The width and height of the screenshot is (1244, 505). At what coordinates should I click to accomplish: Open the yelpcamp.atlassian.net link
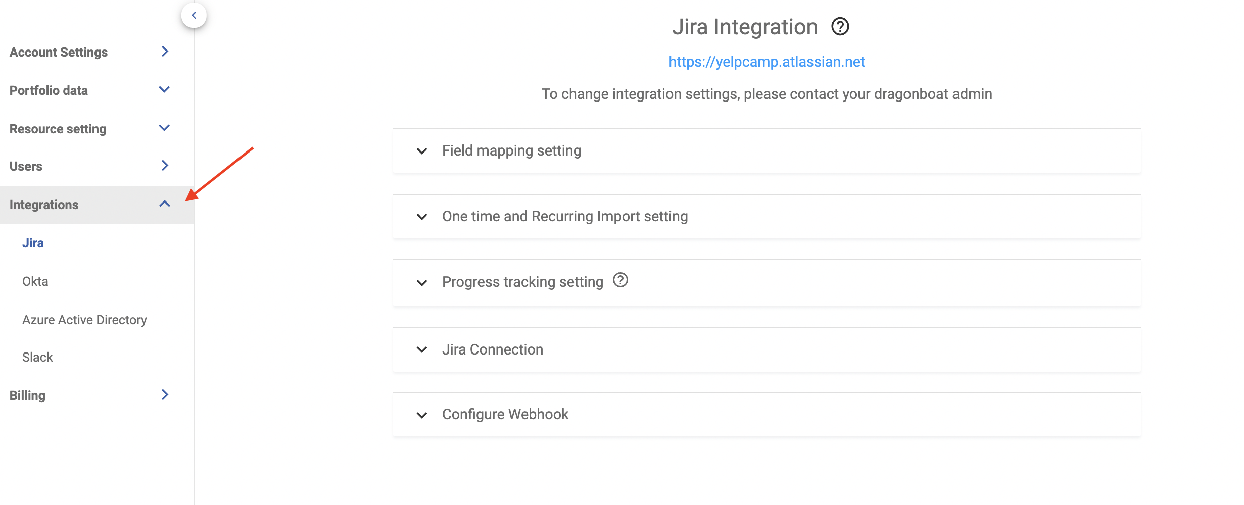(x=766, y=62)
